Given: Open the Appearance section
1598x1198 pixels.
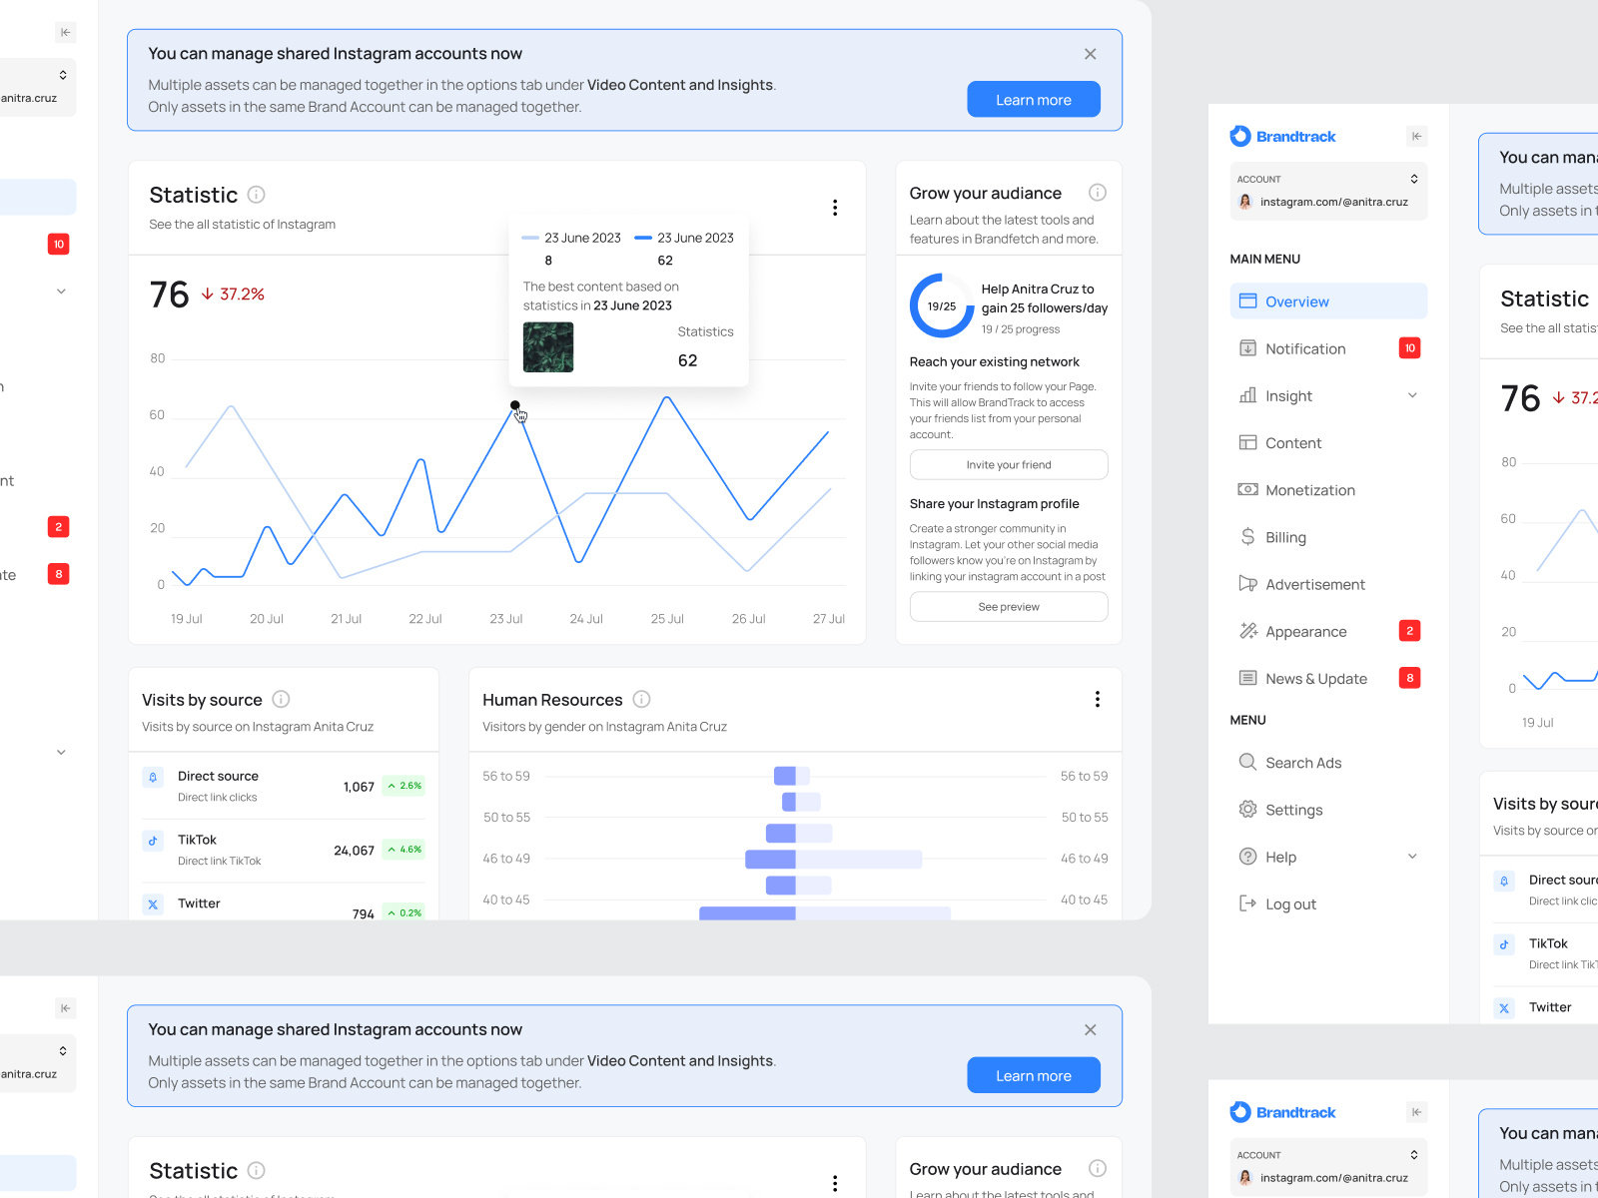Looking at the screenshot, I should point(1302,631).
